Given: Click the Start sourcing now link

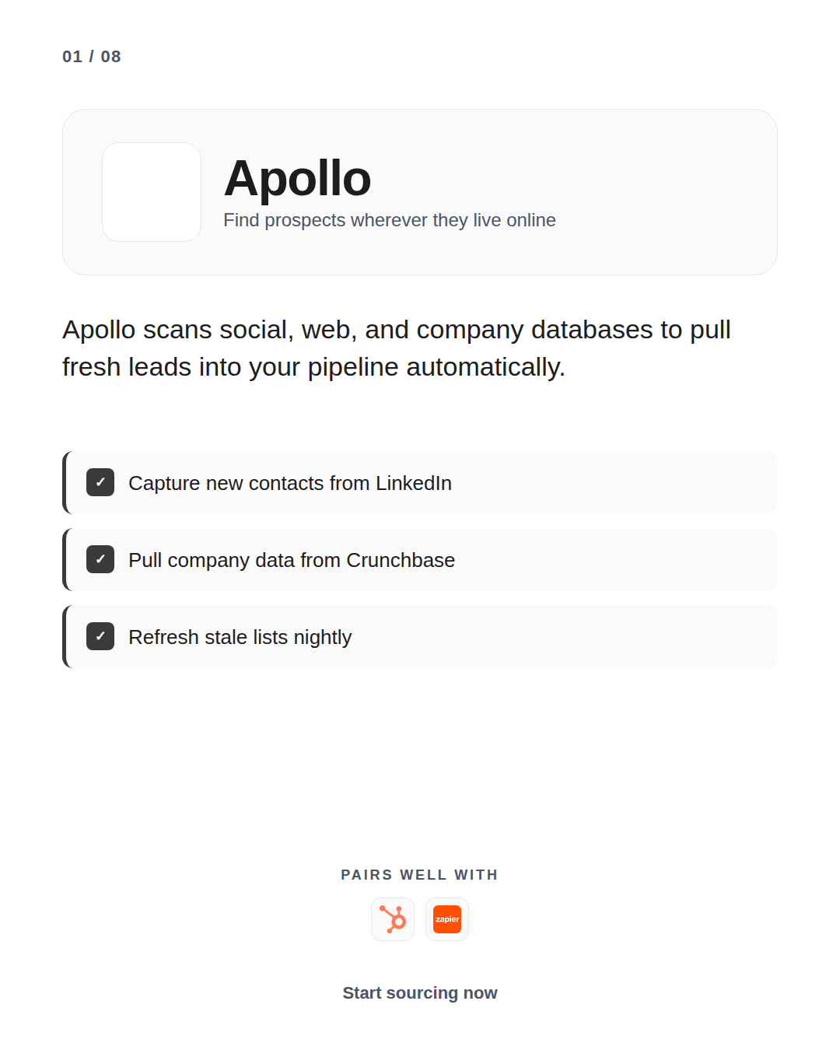Looking at the screenshot, I should (x=420, y=993).
